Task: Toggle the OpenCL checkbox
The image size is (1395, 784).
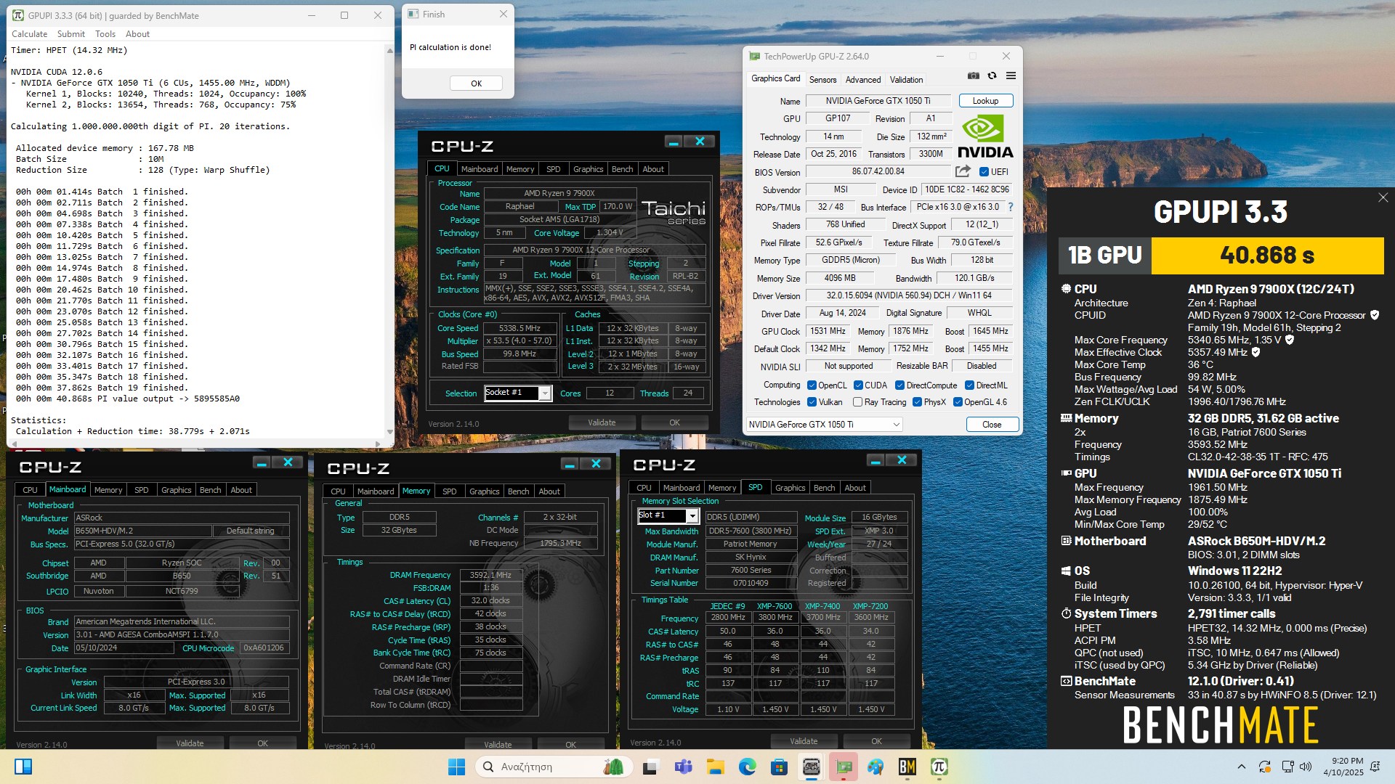Action: pos(812,385)
